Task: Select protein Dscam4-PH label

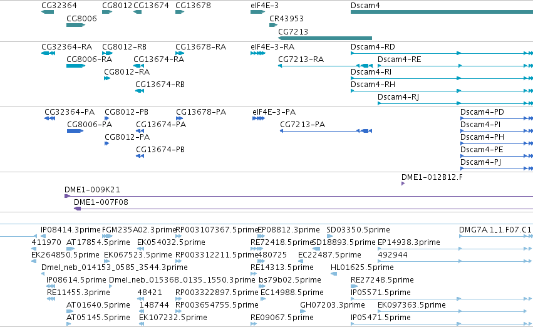Action: (x=482, y=137)
